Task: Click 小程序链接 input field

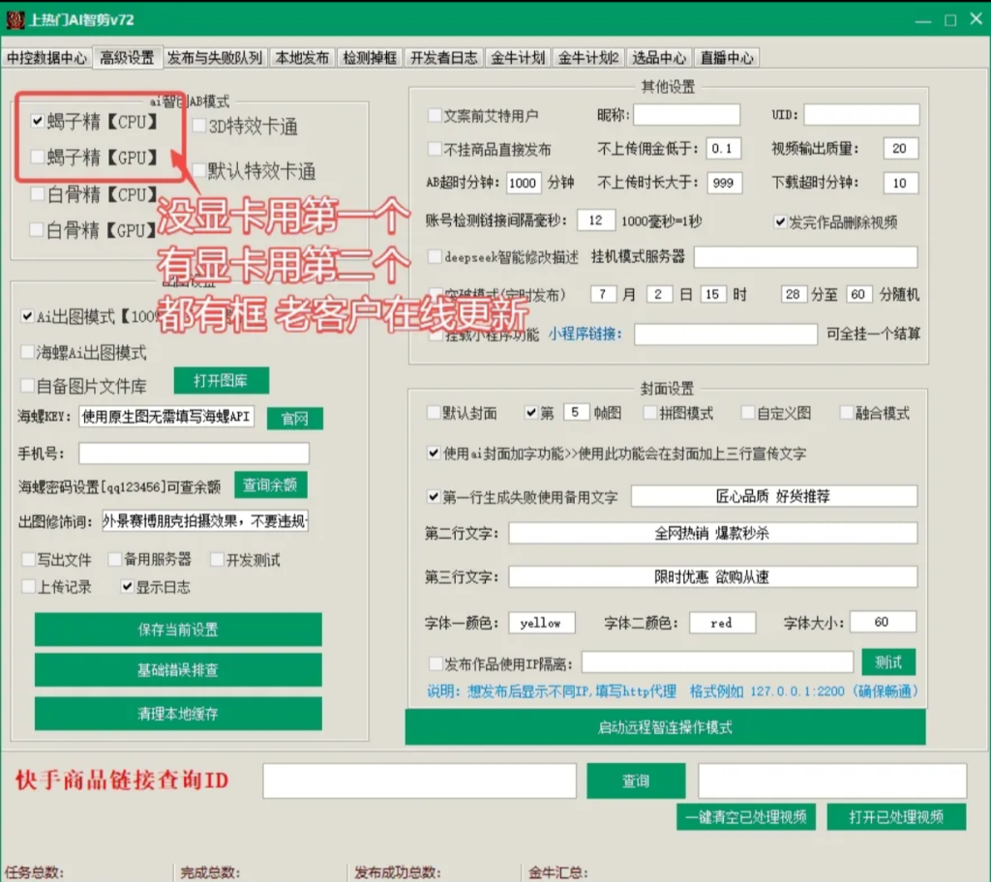Action: tap(726, 335)
